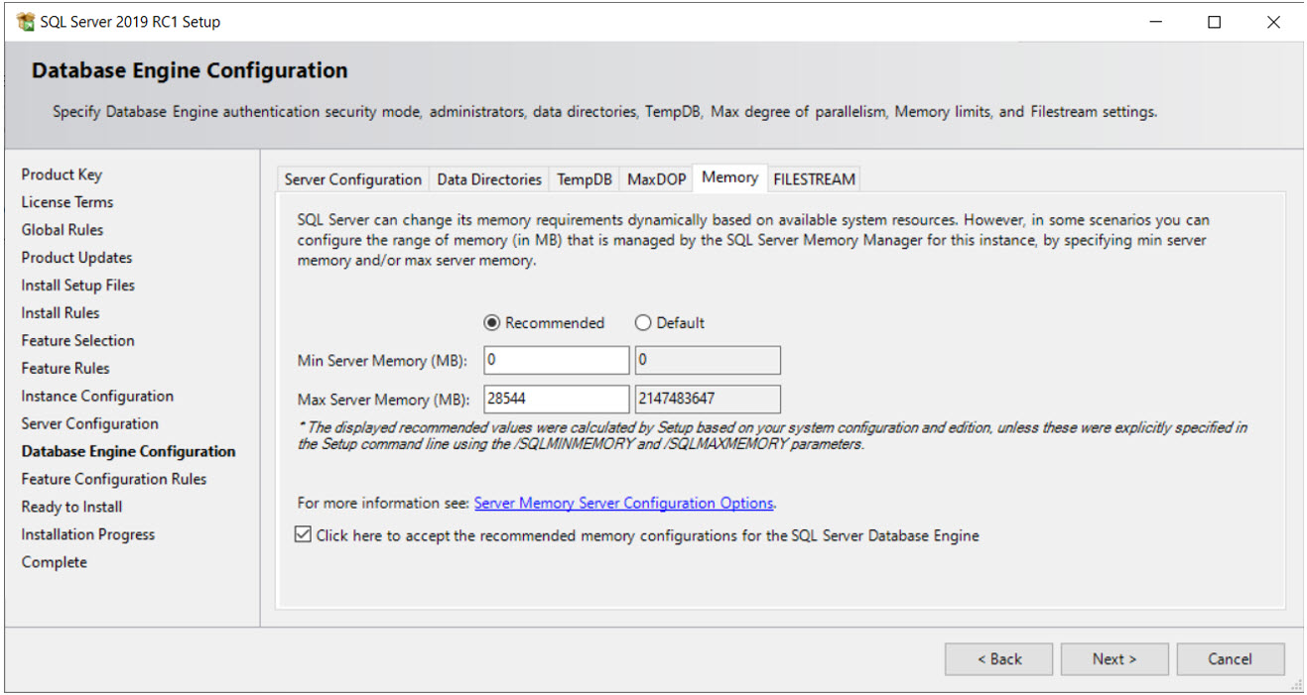1307x695 pixels.
Task: Select the Recommended memory option
Action: 535,322
